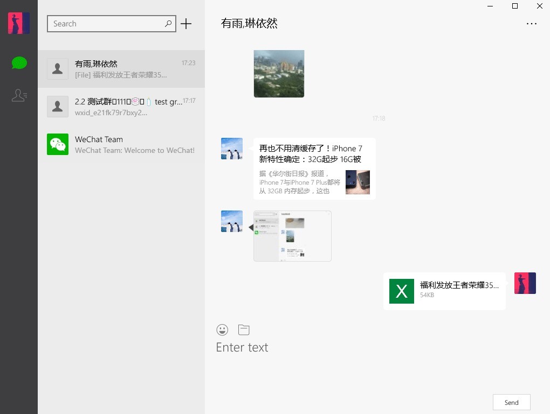
Task: Select the Contacts icon in left sidebar
Action: (19, 95)
